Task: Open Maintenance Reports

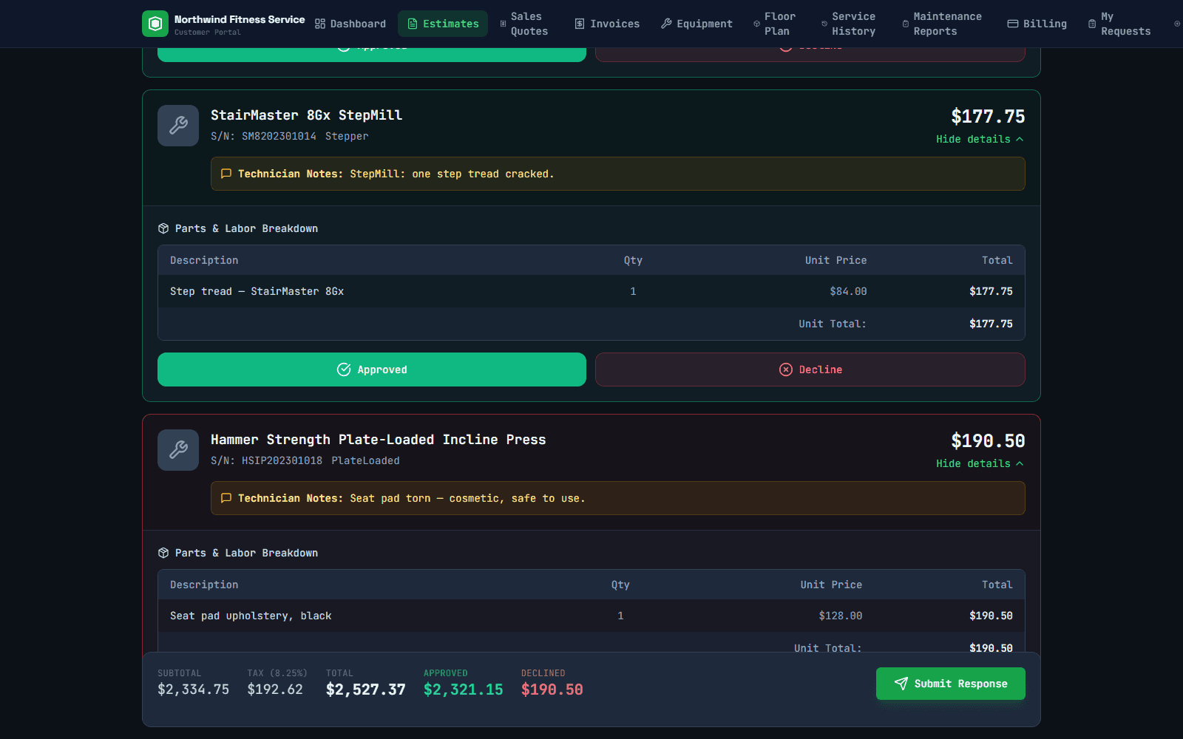Action: click(x=944, y=24)
